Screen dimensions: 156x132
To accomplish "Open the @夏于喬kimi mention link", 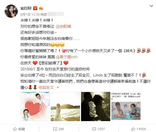I will (66, 57).
